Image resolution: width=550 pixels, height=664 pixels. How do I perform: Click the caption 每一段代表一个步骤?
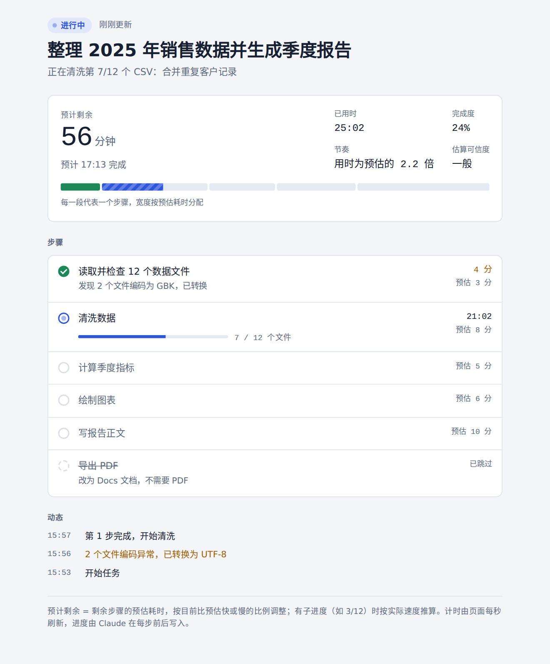(x=132, y=203)
